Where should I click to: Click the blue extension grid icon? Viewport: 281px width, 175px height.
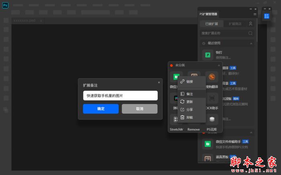[267, 16]
